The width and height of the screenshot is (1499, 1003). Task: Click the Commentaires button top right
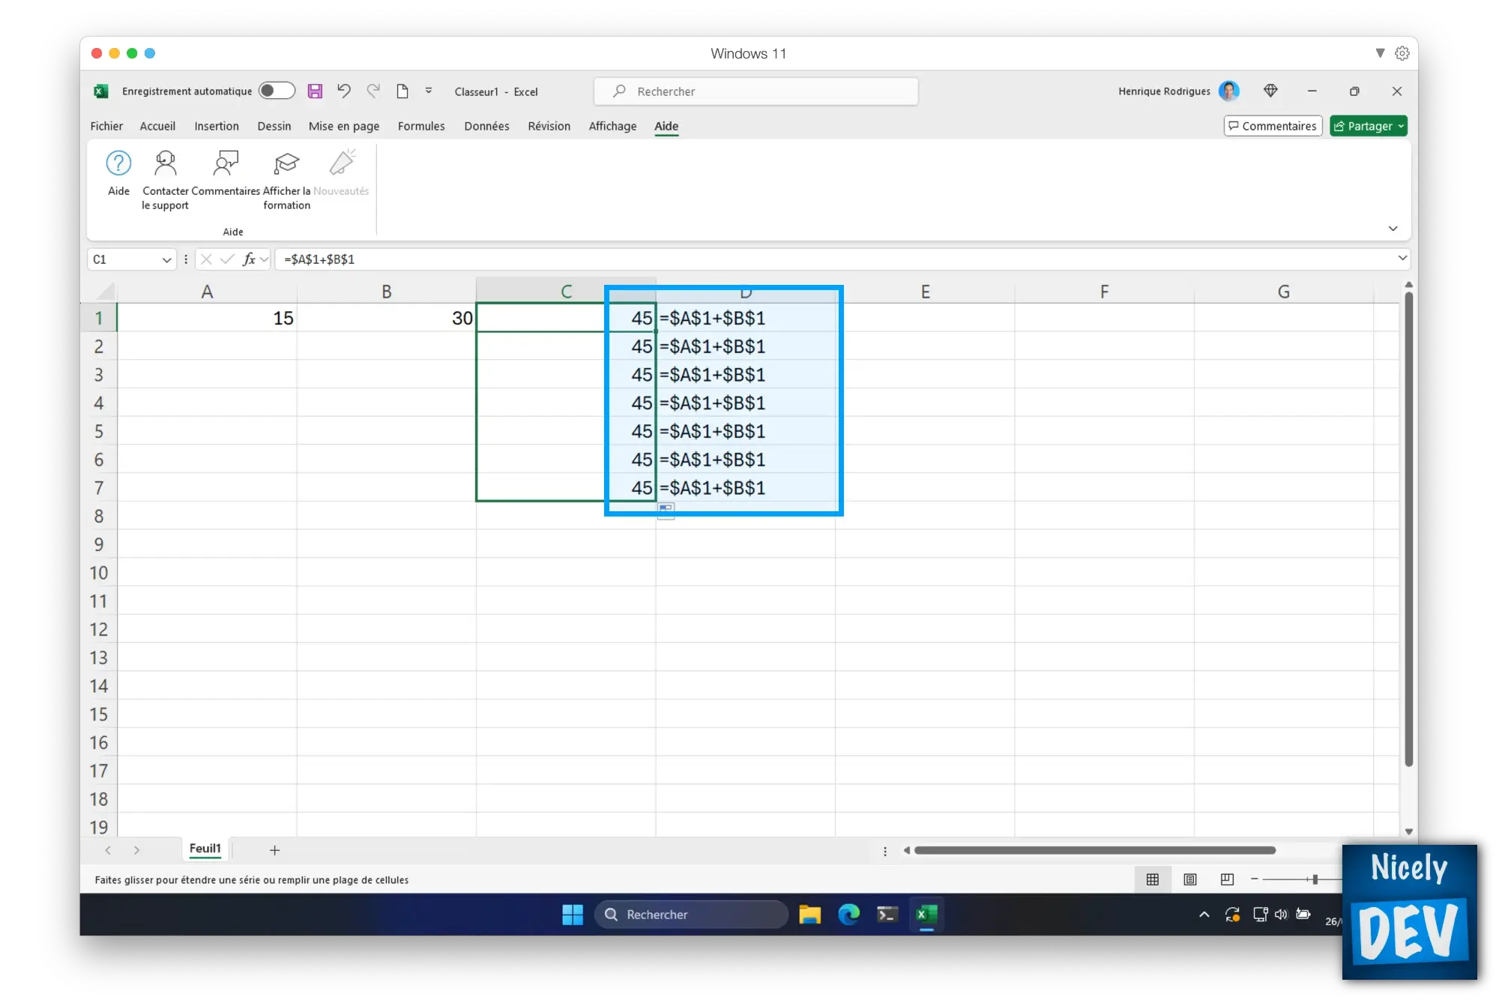(x=1273, y=126)
